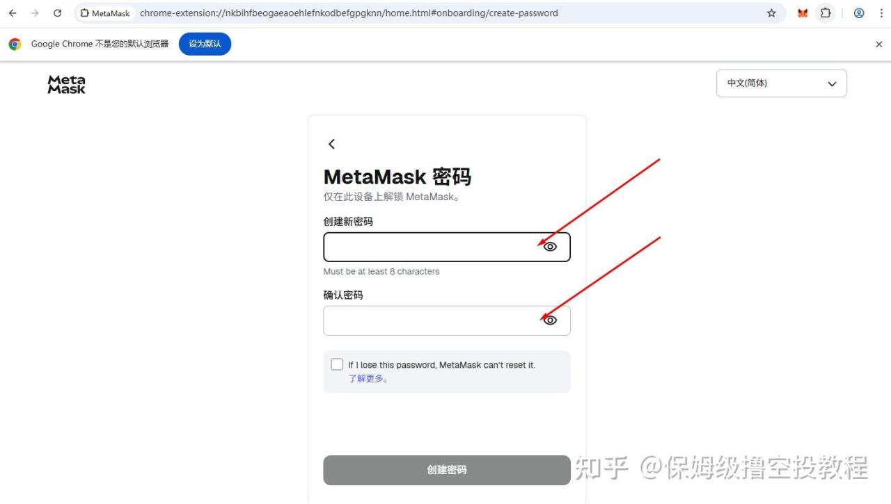
Task: Open the 了解更多 link
Action: pos(368,379)
